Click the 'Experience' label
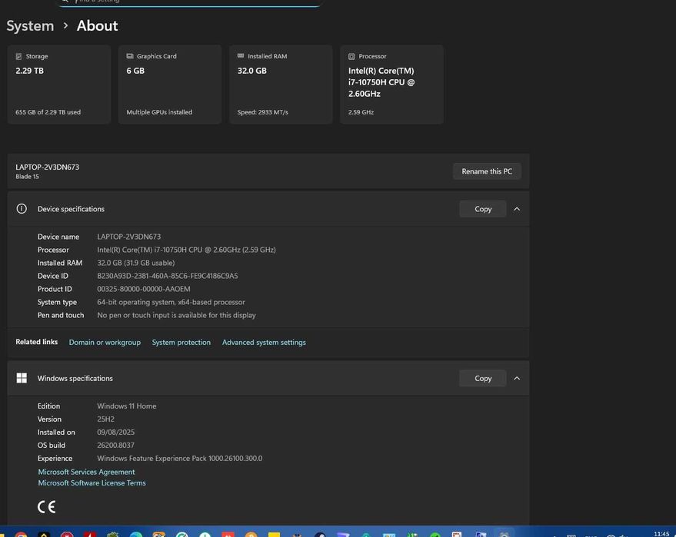 (x=55, y=459)
